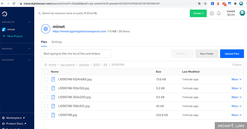Open More menu for L1090748-300x200.jpg
Screen dimensions: 247x129
click(x=237, y=97)
